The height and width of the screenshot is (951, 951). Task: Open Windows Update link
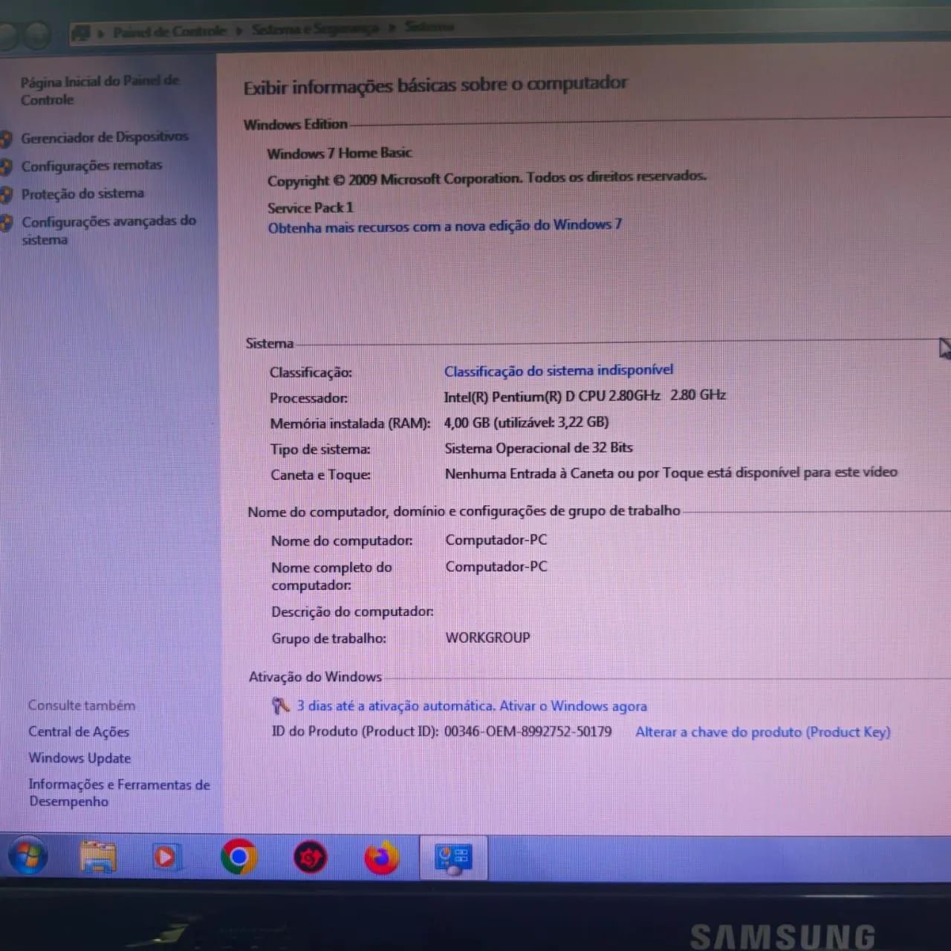point(79,758)
